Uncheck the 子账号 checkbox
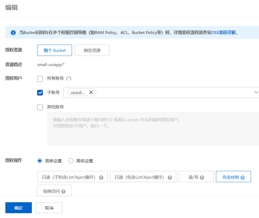The image size is (259, 218). point(40,93)
